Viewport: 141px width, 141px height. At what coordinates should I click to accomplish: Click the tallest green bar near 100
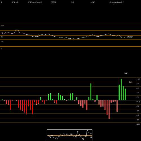click(121, 89)
